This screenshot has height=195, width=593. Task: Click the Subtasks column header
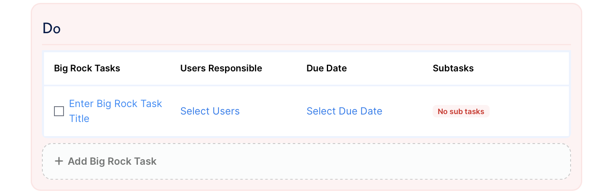453,68
